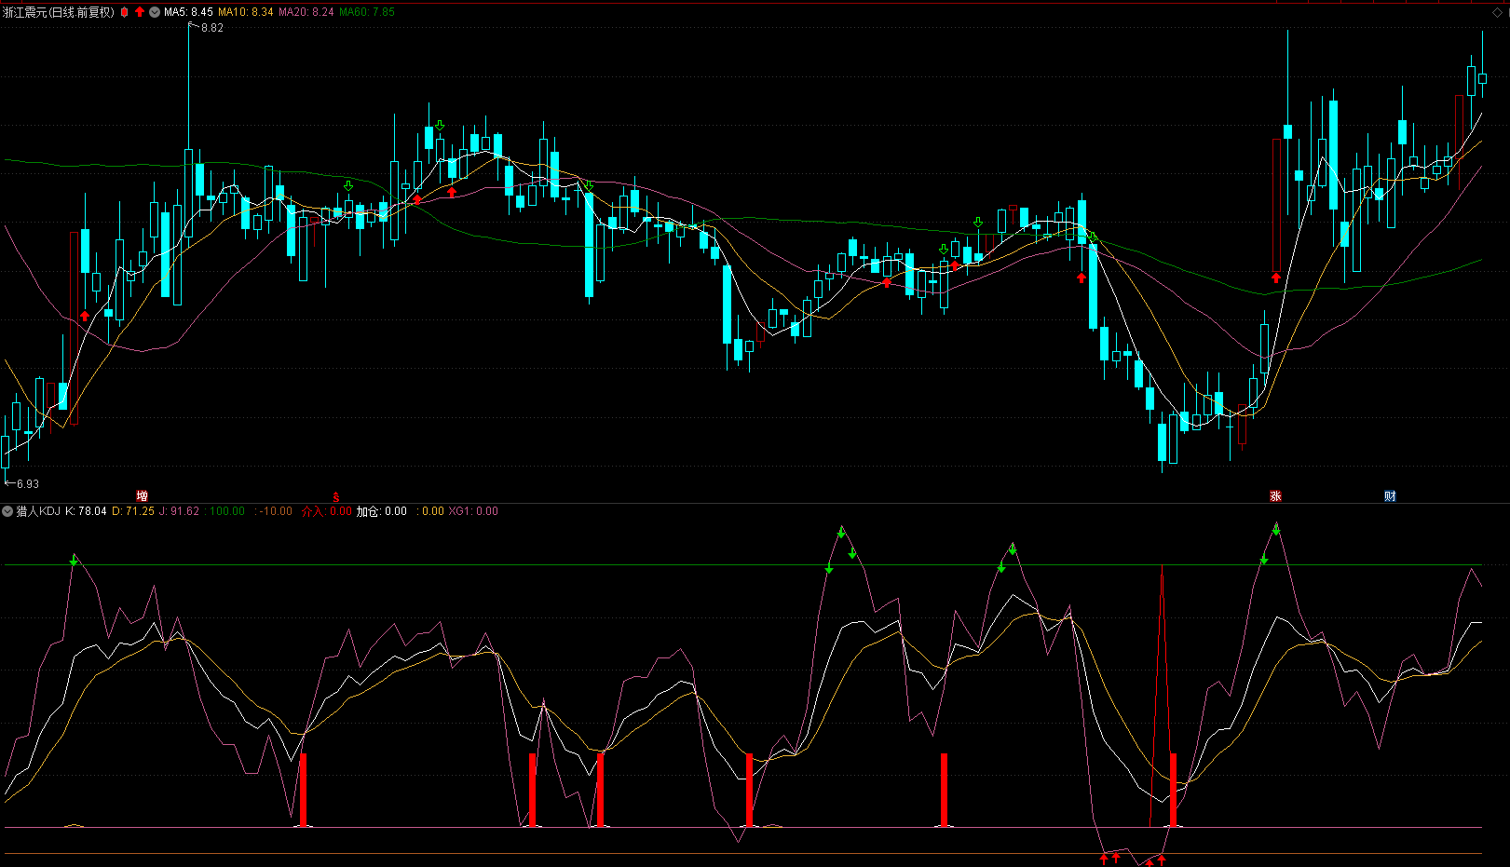1510x867 pixels.
Task: Click the XG1: 0.00 indicator label
Action: [473, 511]
